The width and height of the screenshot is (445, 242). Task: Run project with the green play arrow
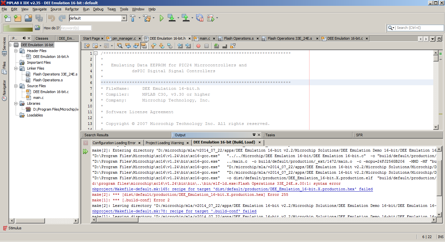coord(162,18)
